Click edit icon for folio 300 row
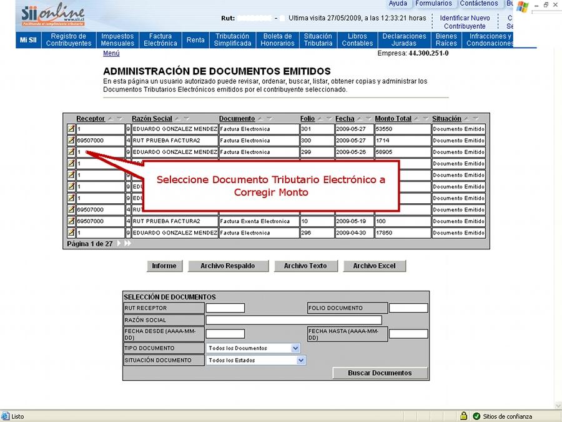The image size is (562, 422). click(x=71, y=140)
